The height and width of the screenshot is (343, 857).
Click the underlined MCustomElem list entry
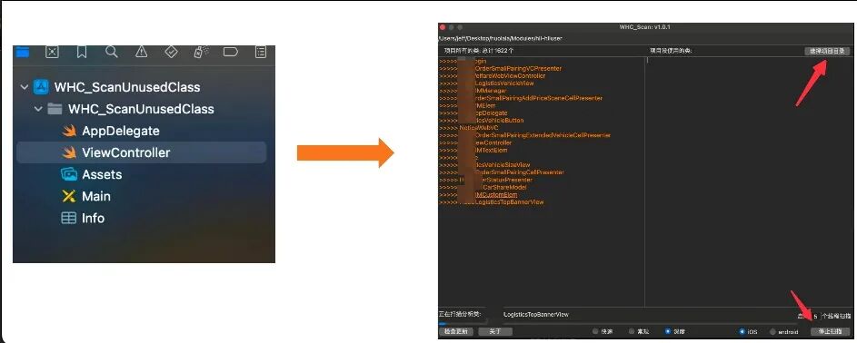[x=495, y=195]
